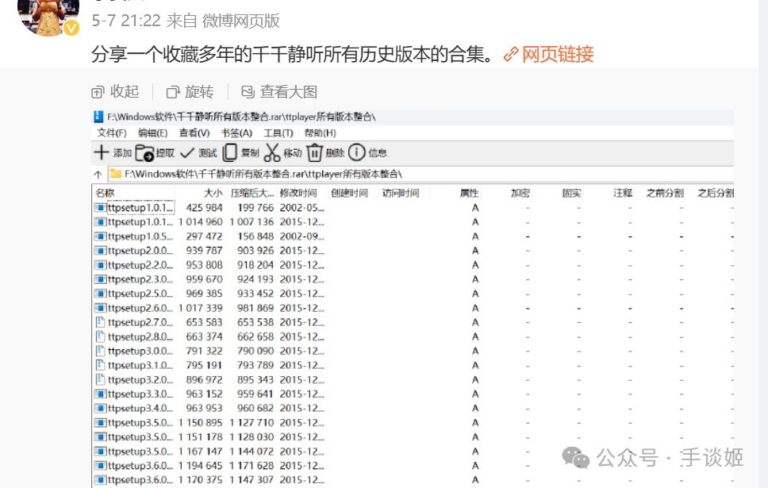768x488 pixels.
Task: Click 旋转 to rotate the image
Action: 199,91
